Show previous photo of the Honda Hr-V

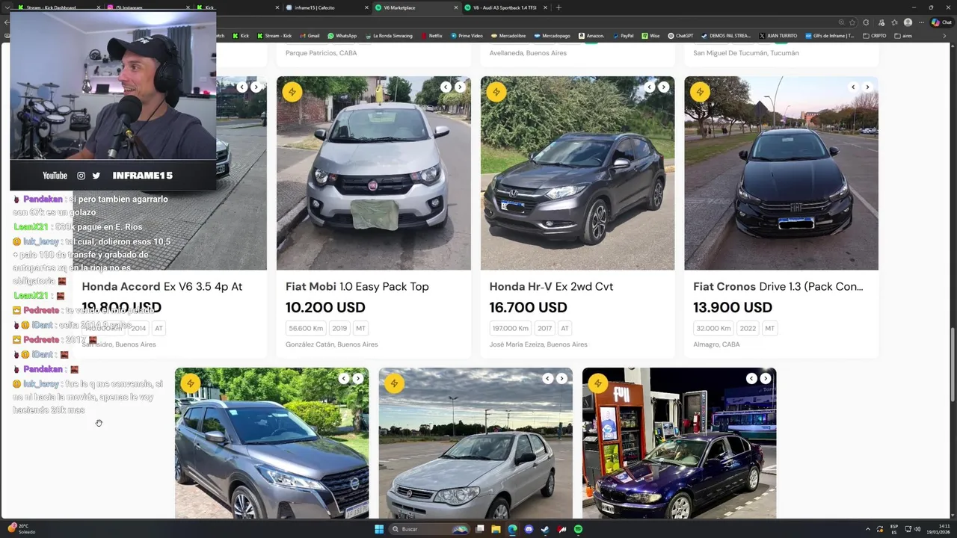pos(650,87)
